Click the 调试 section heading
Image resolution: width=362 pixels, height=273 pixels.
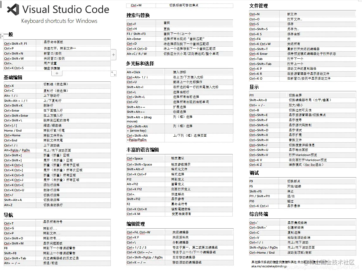tap(254, 173)
